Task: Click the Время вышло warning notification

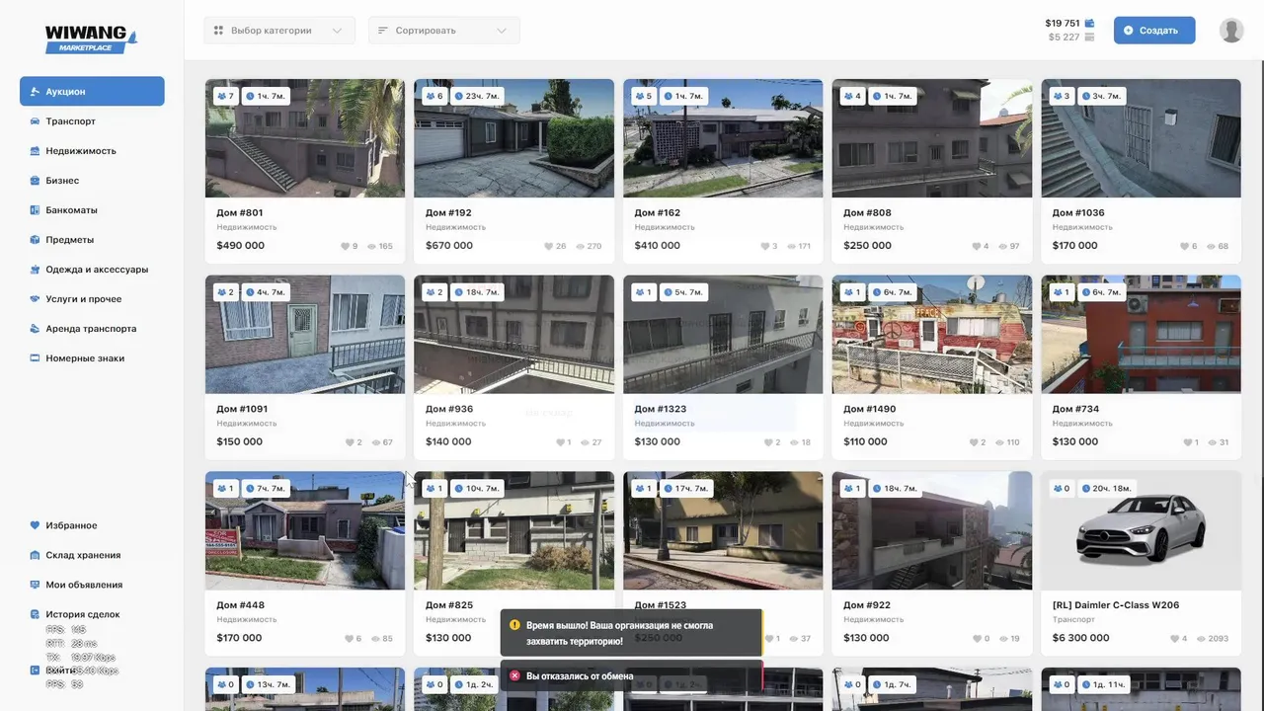Action: (632, 633)
